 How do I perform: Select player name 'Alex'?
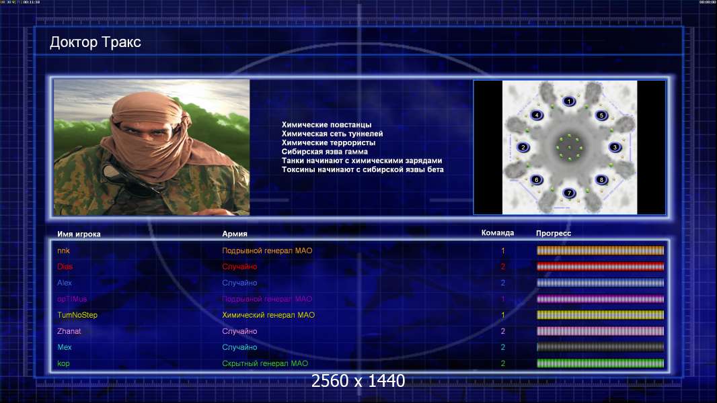[x=65, y=283]
